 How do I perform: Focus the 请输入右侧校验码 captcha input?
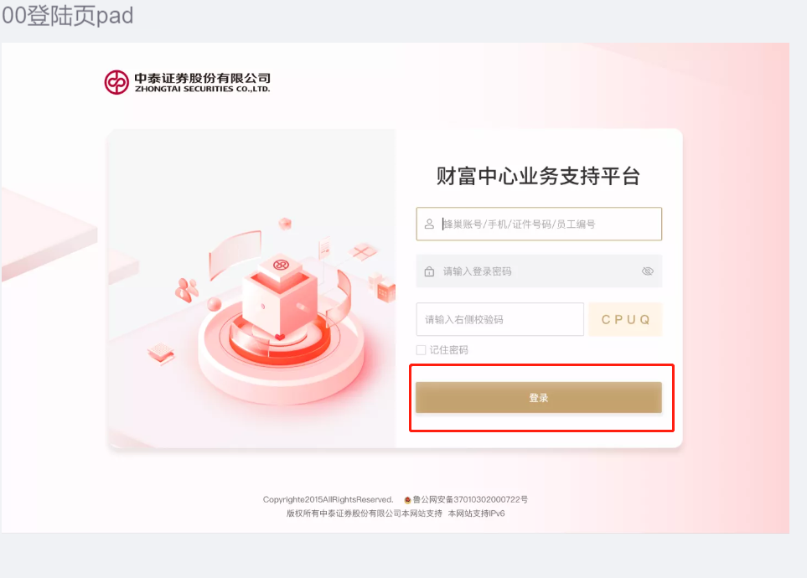point(499,320)
